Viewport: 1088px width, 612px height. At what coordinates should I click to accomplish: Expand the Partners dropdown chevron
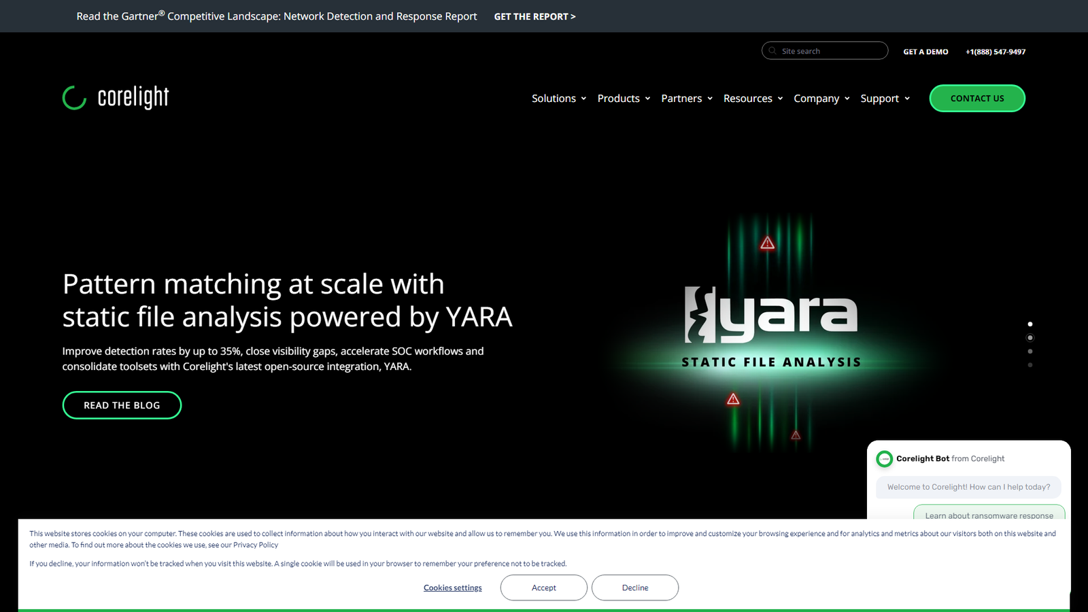[x=710, y=99]
